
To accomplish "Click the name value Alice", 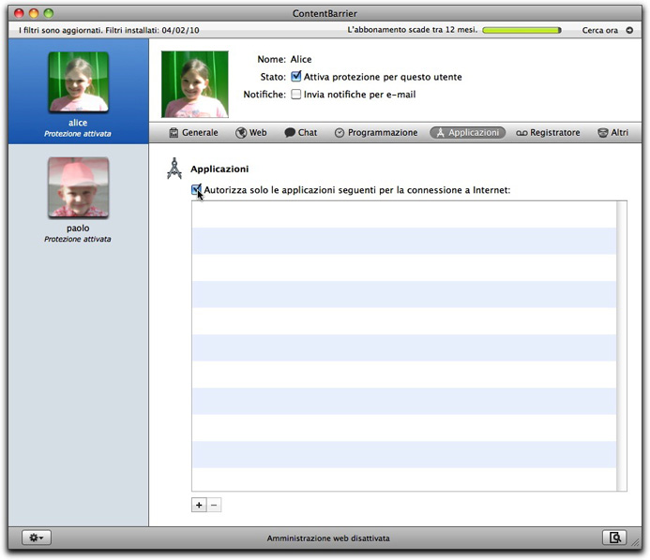I will 301,59.
